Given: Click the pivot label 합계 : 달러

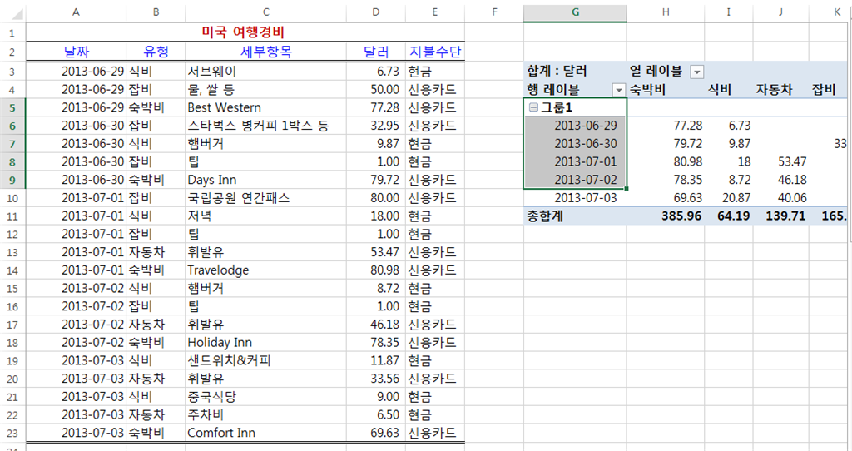Looking at the screenshot, I should (x=575, y=72).
